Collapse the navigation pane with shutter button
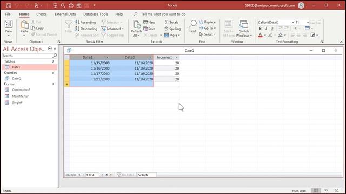346x194 pixels. pos(55,48)
